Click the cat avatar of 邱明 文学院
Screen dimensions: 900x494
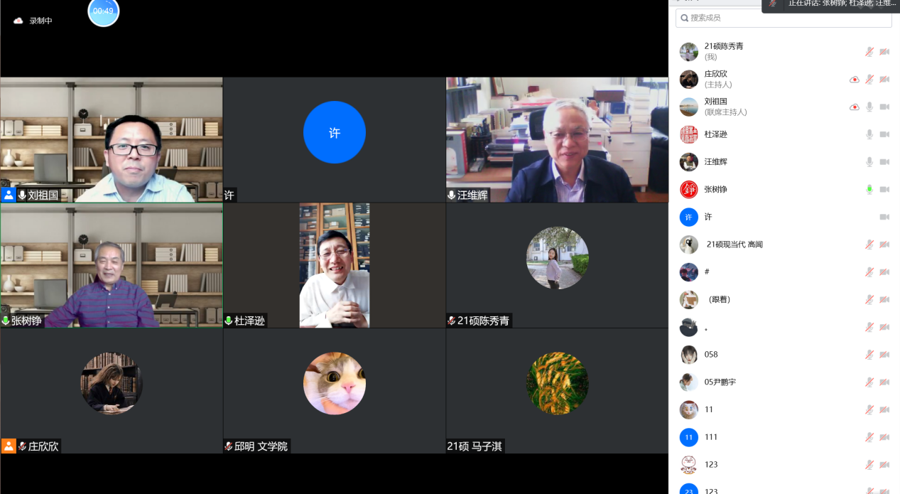pos(334,383)
